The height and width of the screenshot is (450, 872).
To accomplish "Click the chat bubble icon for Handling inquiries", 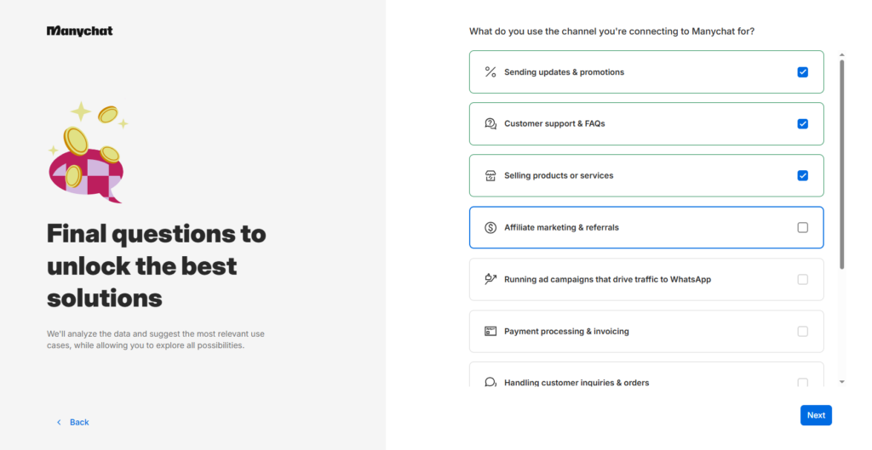I will [x=490, y=382].
